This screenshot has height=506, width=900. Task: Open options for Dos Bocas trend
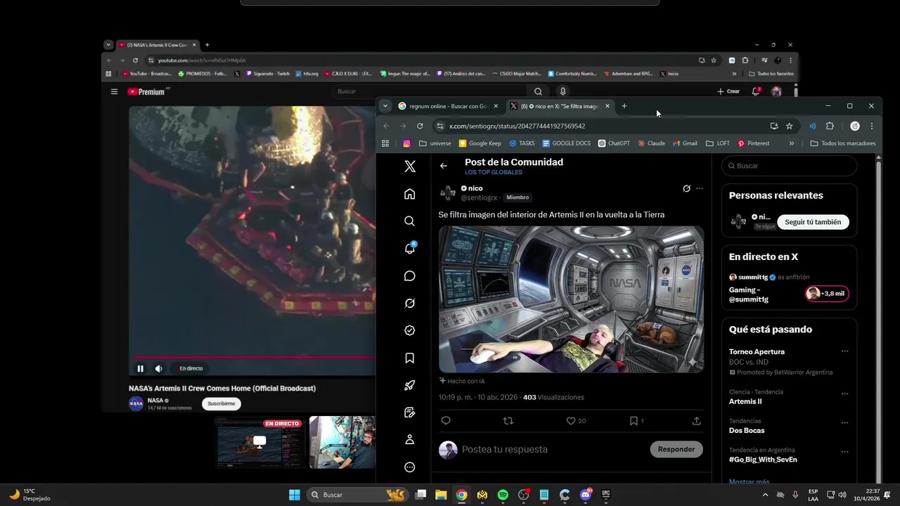[844, 422]
